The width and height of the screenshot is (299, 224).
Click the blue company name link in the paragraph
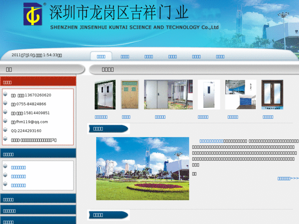pos(211,141)
